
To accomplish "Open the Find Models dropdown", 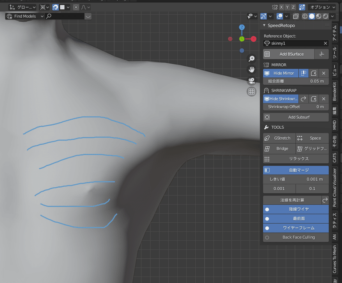I will [25, 16].
